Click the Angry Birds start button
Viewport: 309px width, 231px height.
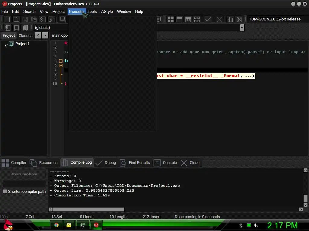click(x=8, y=225)
